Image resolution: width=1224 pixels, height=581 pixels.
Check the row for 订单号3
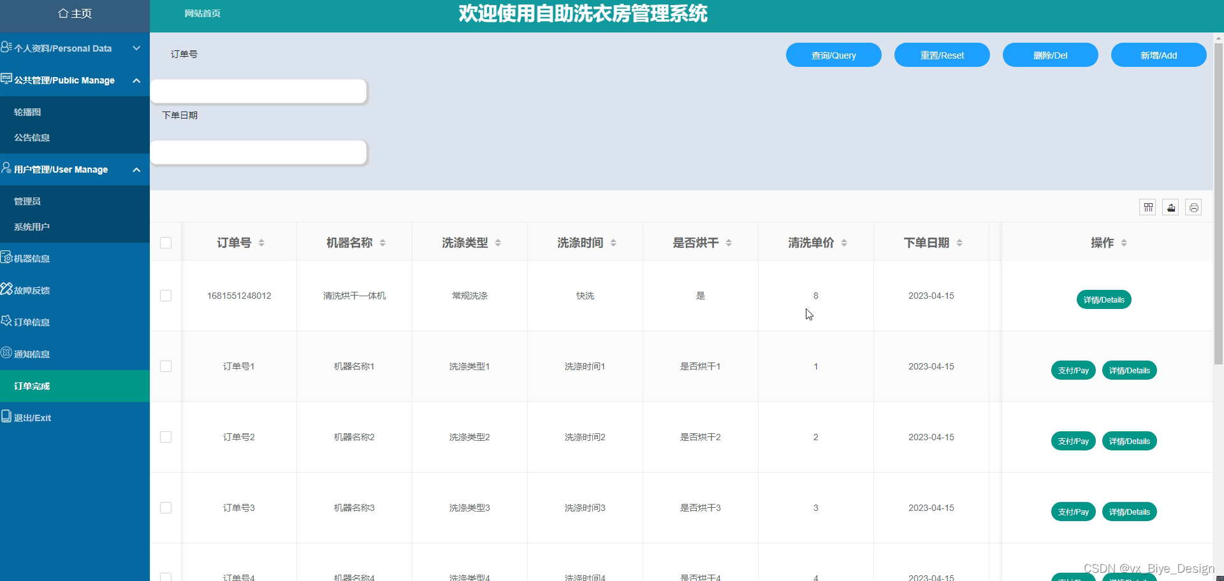click(x=166, y=508)
